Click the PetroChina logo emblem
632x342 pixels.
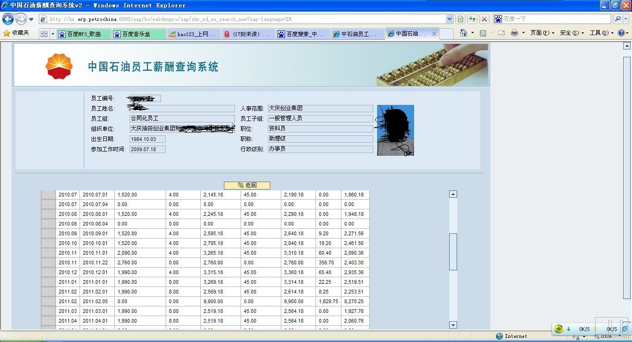point(59,66)
